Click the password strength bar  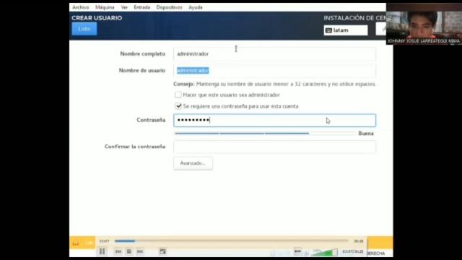coord(265,134)
